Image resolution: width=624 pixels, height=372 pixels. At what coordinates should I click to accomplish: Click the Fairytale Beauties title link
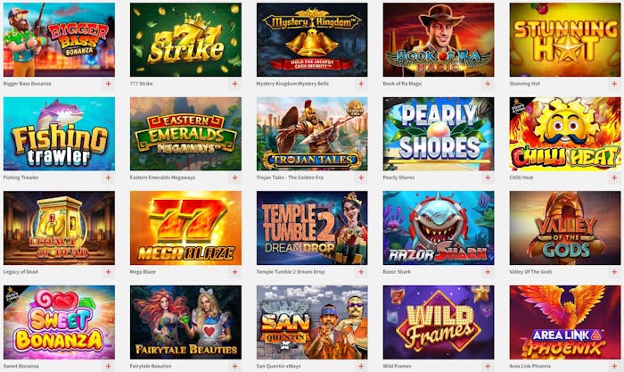[151, 366]
